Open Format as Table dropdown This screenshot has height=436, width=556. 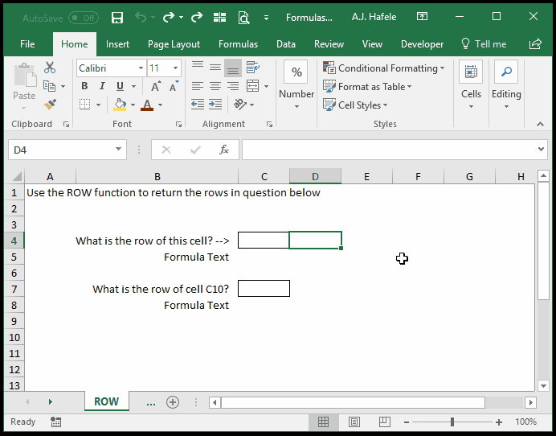[367, 86]
